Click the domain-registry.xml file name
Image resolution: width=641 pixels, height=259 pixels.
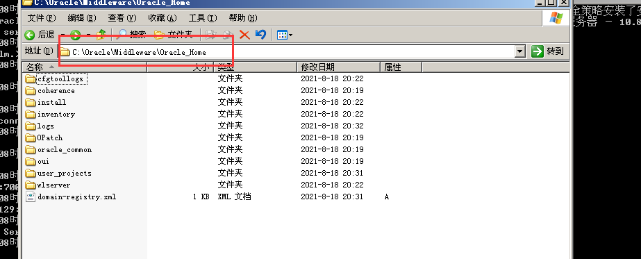click(x=77, y=197)
